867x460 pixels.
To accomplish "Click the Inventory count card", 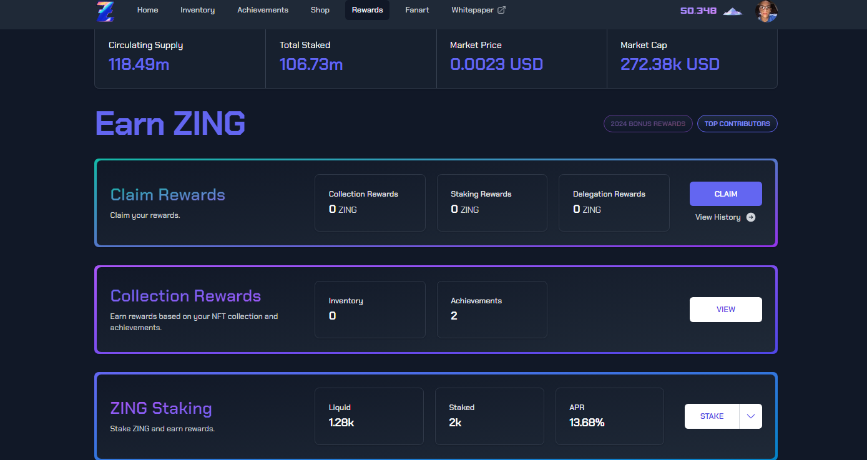I will coord(370,310).
